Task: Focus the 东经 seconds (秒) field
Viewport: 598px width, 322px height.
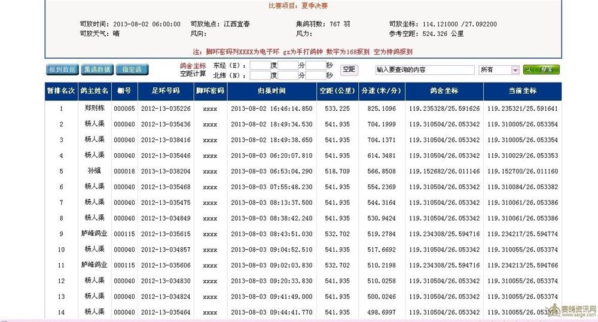Action: point(316,65)
